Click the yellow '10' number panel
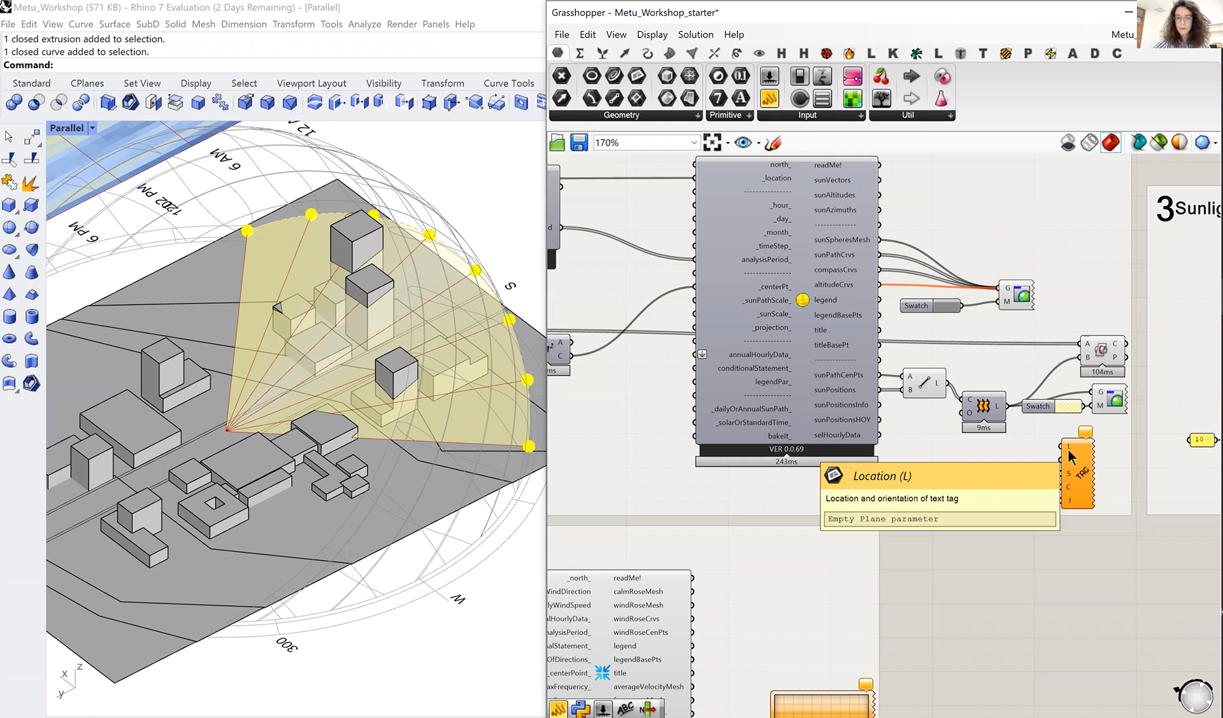The height and width of the screenshot is (718, 1223). click(x=1202, y=440)
